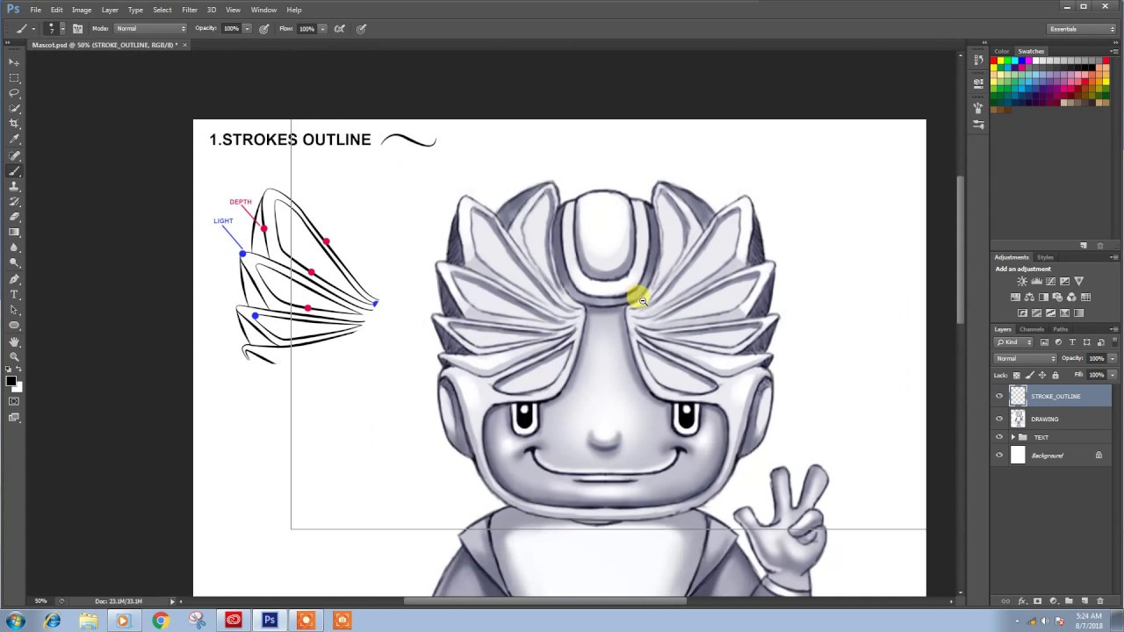Open the Layer menu
The height and width of the screenshot is (632, 1124).
click(110, 10)
